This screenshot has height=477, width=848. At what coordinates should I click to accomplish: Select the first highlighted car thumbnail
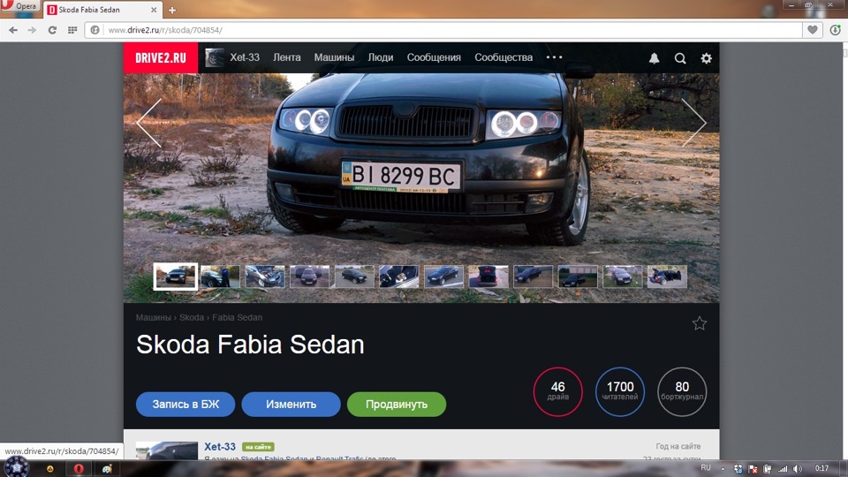click(x=175, y=276)
